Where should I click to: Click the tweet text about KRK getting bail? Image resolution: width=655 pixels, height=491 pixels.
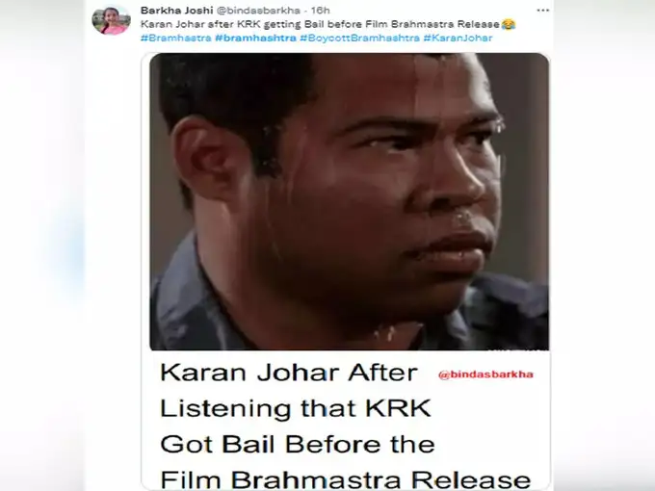320,24
